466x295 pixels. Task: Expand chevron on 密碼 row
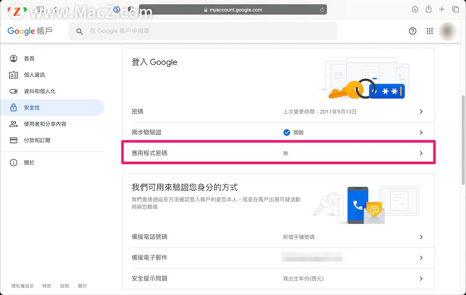[421, 112]
